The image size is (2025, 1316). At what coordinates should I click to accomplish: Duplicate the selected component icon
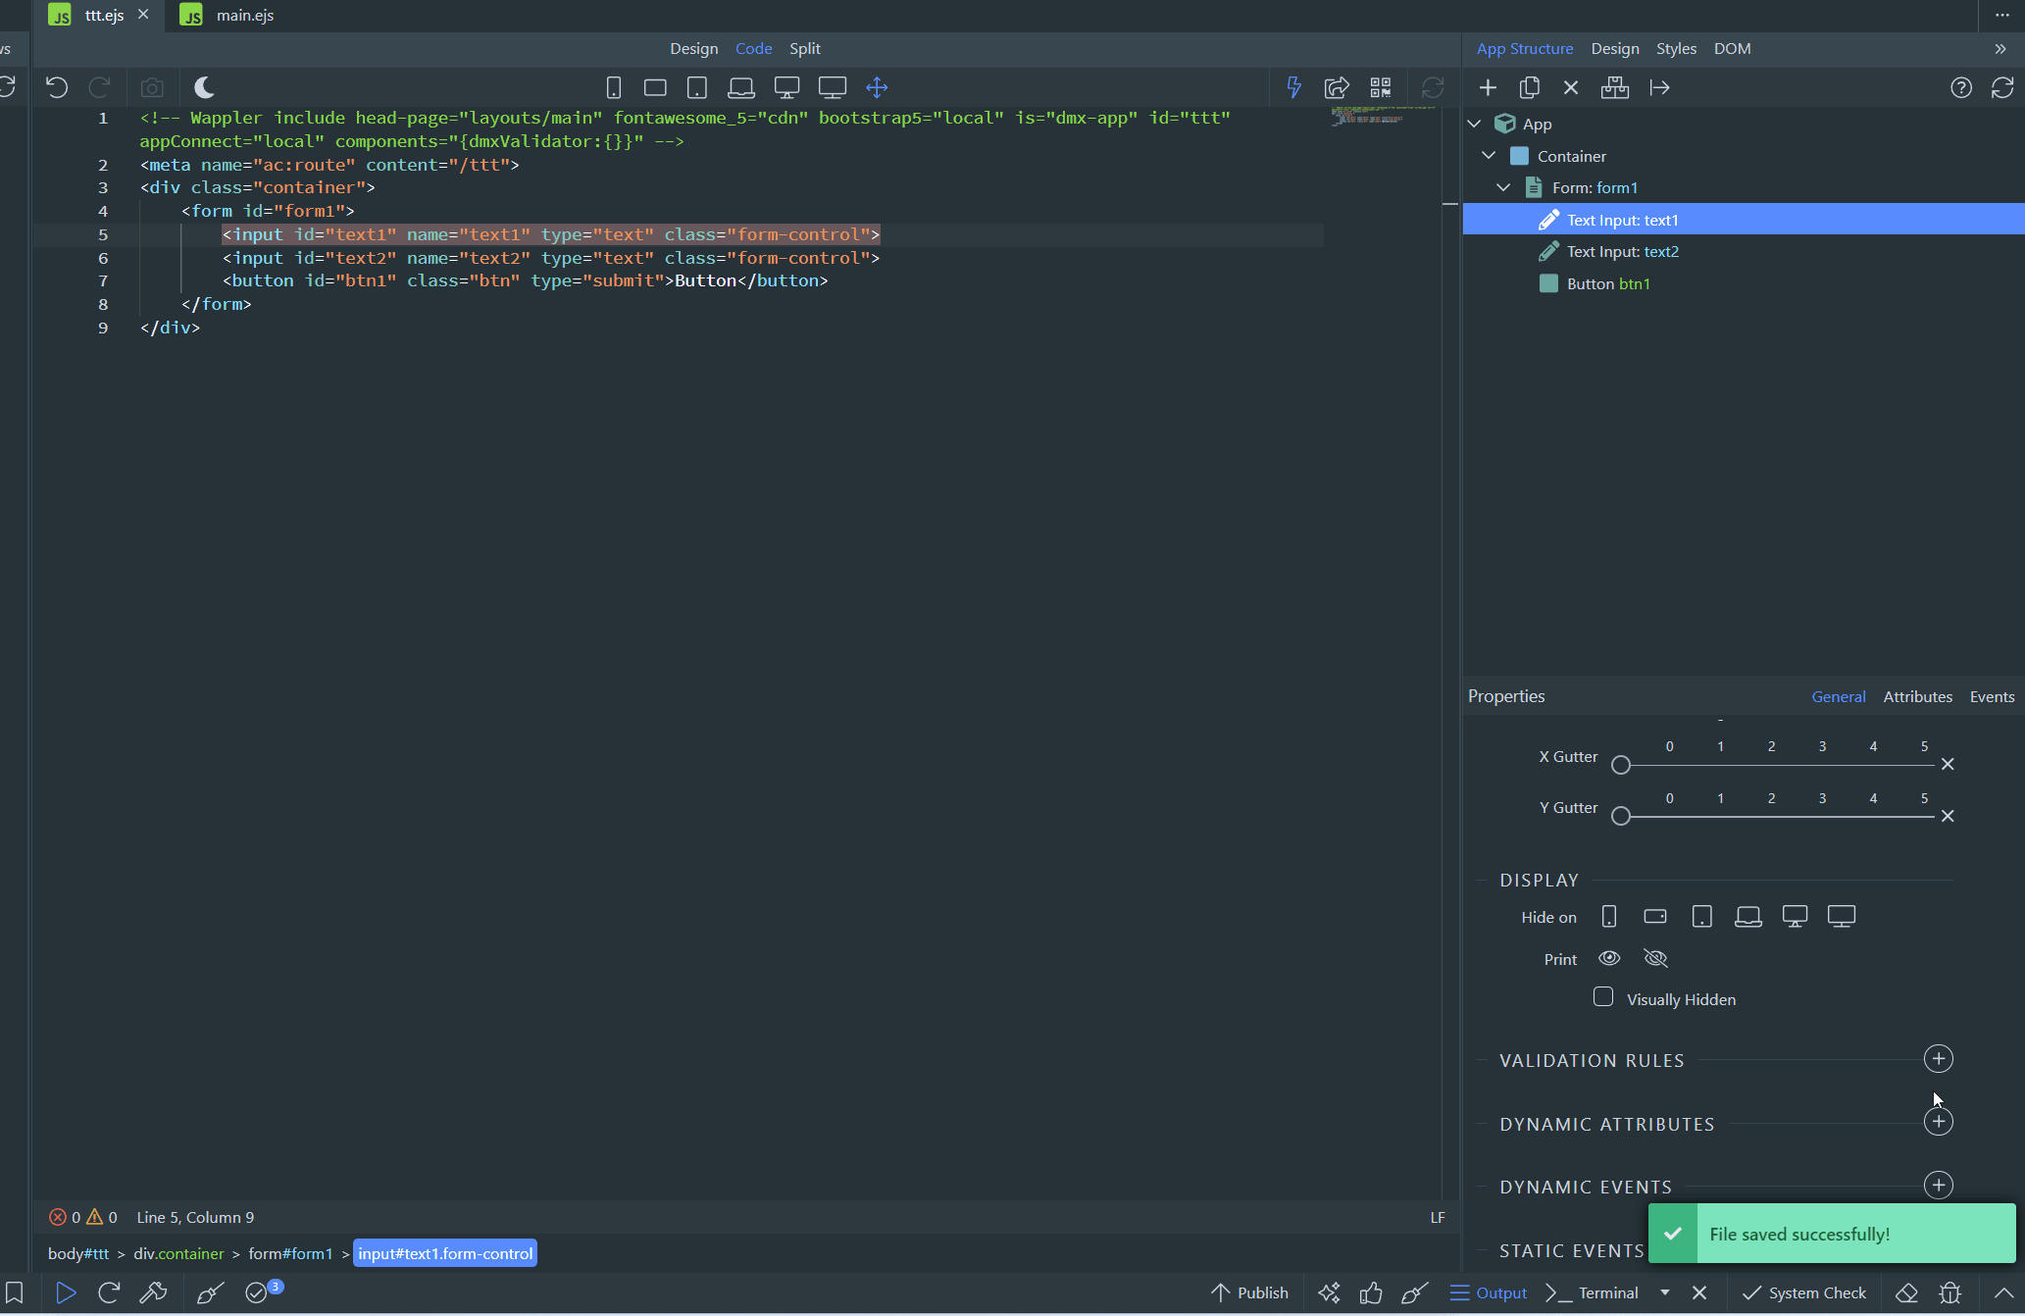[1529, 87]
